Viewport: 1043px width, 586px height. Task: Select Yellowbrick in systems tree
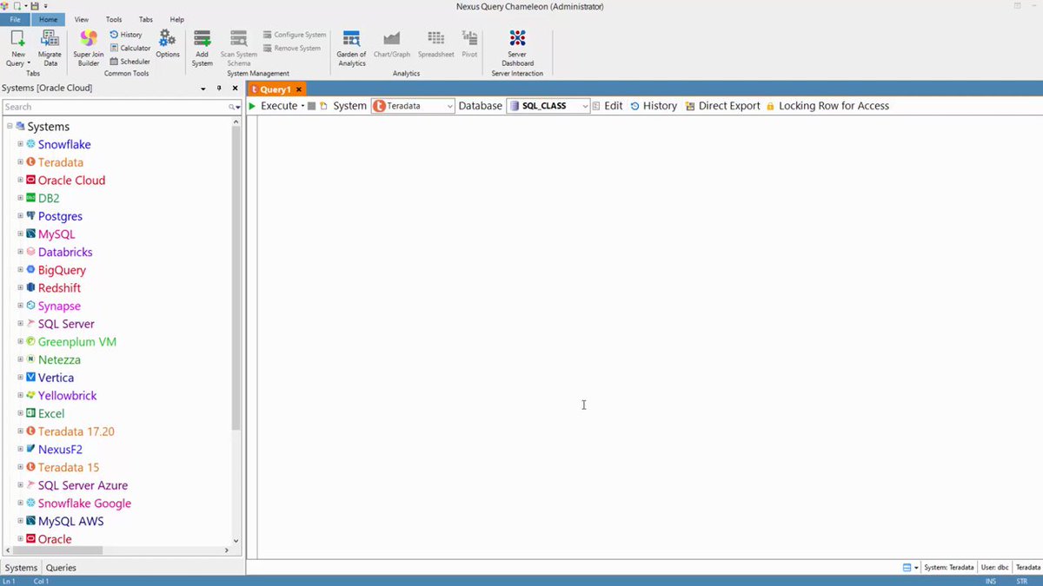(68, 395)
